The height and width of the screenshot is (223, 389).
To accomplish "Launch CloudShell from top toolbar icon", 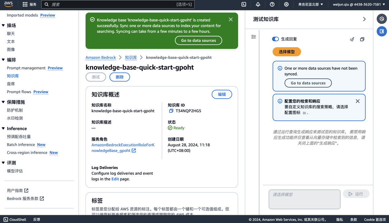I will pos(244,4).
